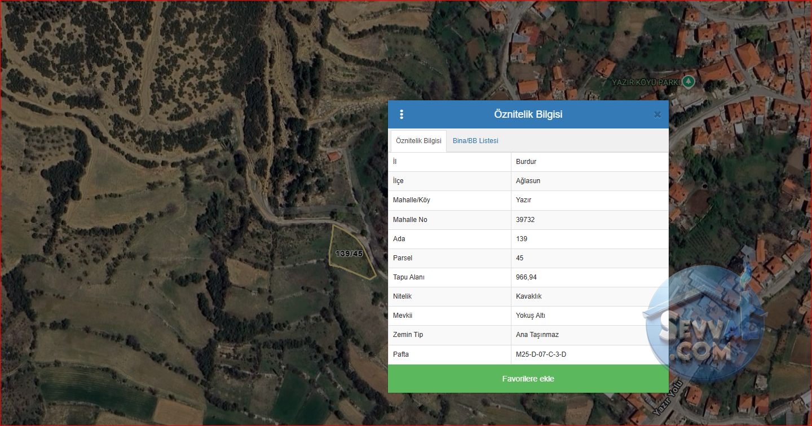812x426 pixels.
Task: Open the three-dot options menu in Öznitelik Bilgisi header
Action: pyautogui.click(x=401, y=114)
